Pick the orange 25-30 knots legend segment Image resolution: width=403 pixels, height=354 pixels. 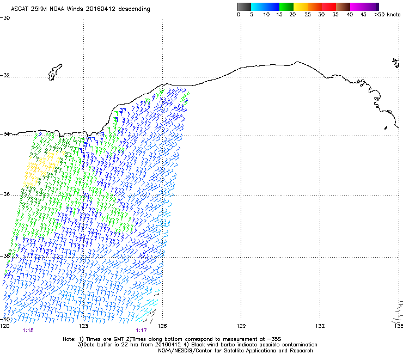click(315, 7)
